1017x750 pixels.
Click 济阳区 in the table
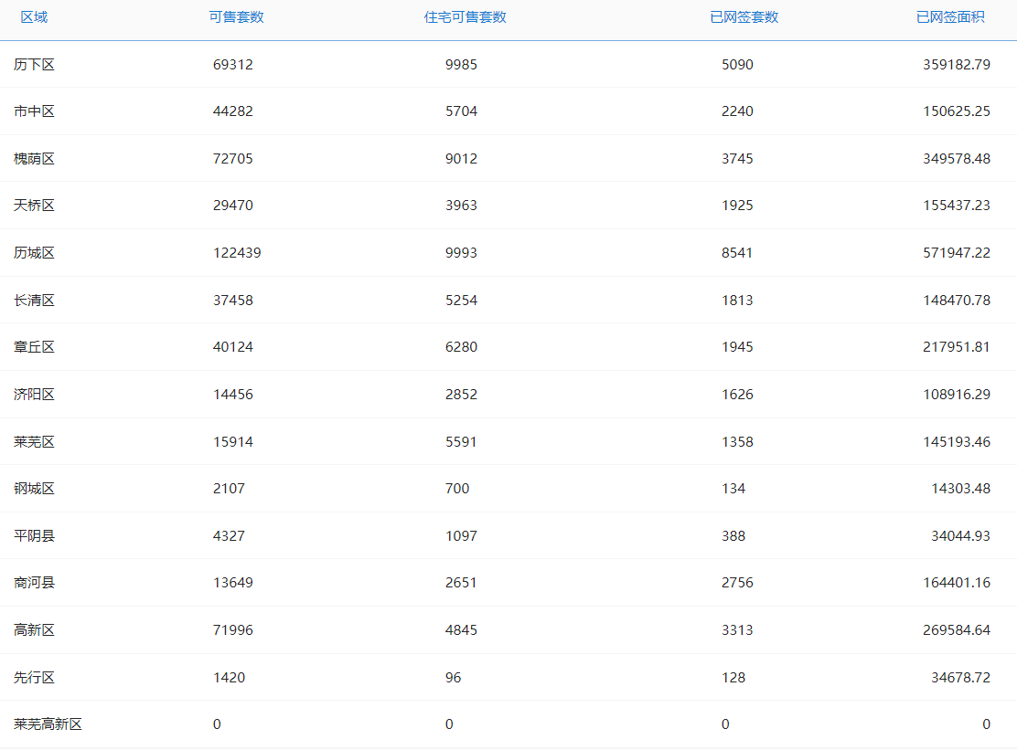tap(34, 395)
